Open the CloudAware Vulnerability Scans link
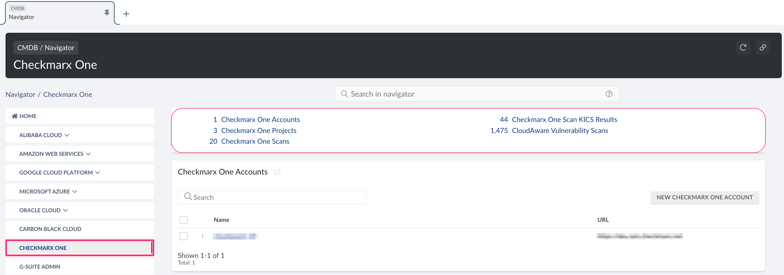The width and height of the screenshot is (784, 275). (560, 130)
